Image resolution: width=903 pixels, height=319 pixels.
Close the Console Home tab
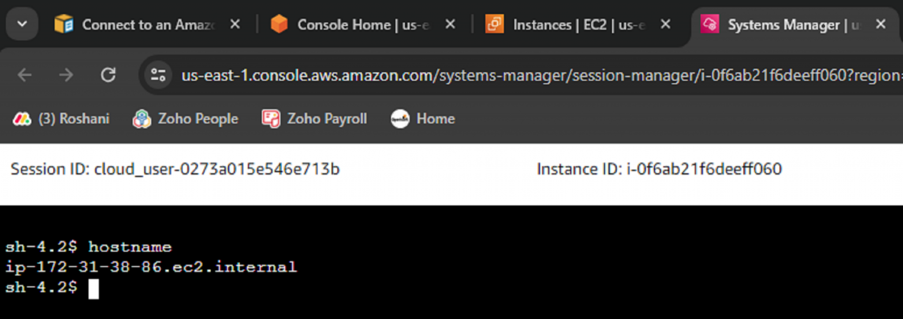(450, 24)
